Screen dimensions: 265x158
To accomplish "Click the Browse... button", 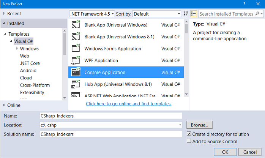I will pyautogui.click(x=199, y=125).
